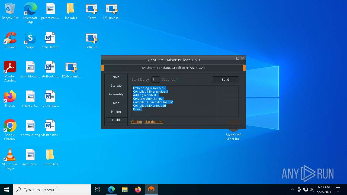Image resolution: width=347 pixels, height=195 pixels.
Task: Select Miner Builder taskbar button
Action: point(151,190)
